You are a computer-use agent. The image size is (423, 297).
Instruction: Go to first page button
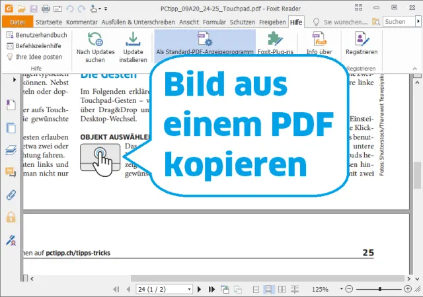pos(116,290)
